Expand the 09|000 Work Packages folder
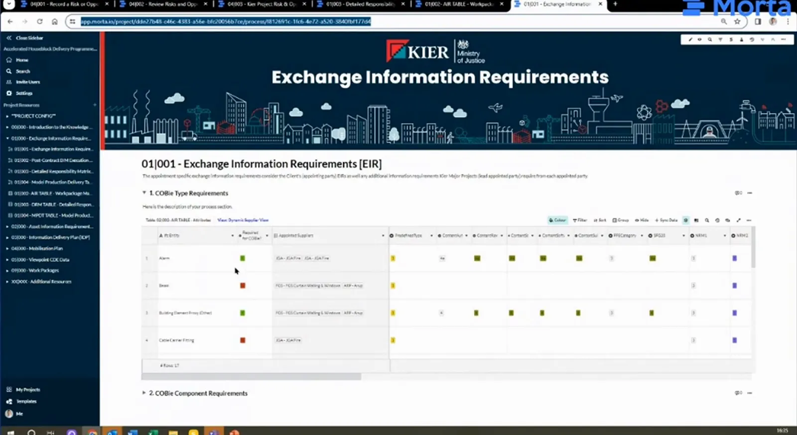797x435 pixels. (x=7, y=271)
